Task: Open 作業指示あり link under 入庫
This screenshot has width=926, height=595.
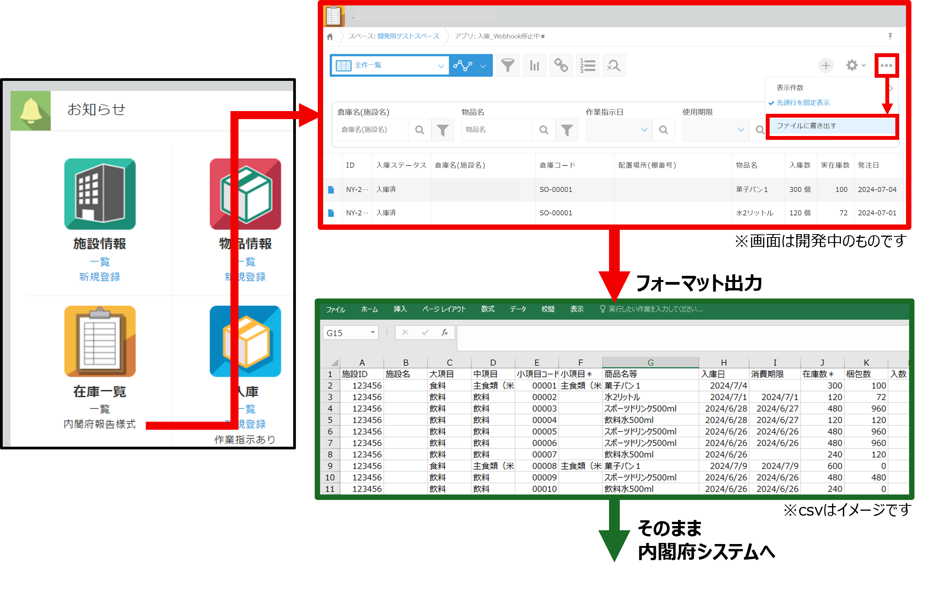Action: [245, 440]
